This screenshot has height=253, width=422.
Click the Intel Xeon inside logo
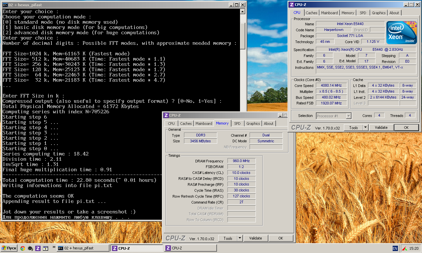401,33
